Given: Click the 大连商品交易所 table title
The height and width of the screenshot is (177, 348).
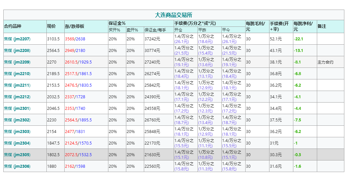Looking at the screenshot, I should click(x=174, y=15).
